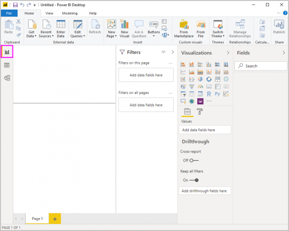Toggle Filters pane visibility eye icon

coord(164,52)
